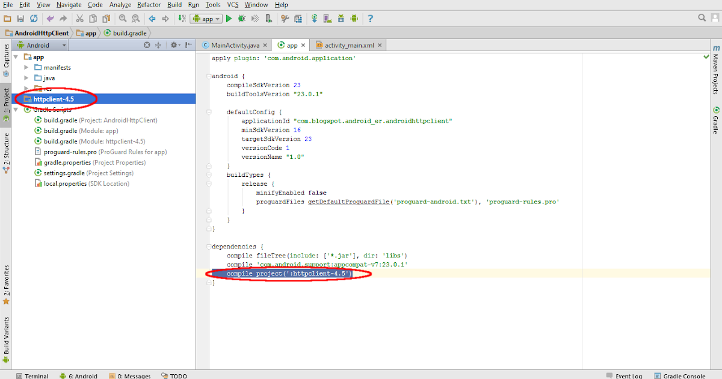The image size is (722, 379).
Task: Debug app with the bug icon
Action: point(242,19)
